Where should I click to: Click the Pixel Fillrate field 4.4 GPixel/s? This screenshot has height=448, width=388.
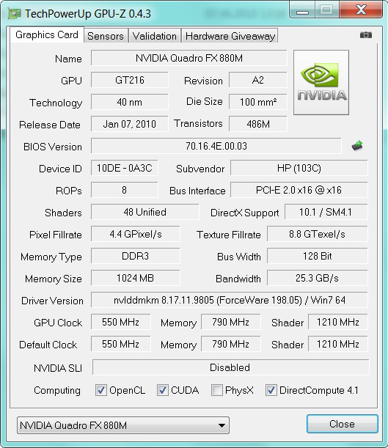(x=136, y=234)
